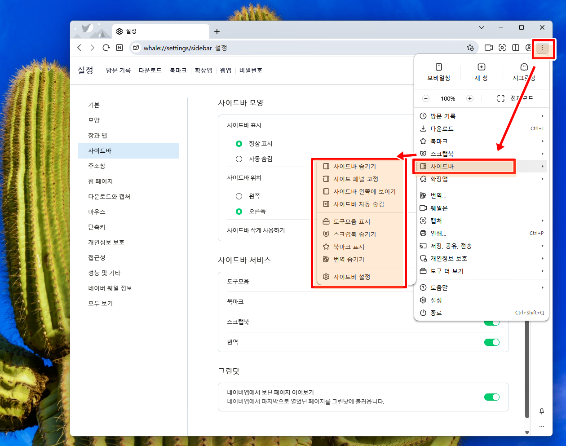Switch to 비밀번호 settings tab
This screenshot has width=566, height=446.
point(251,71)
